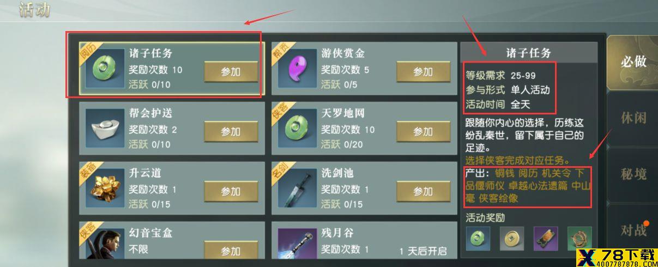Open the 对战 tab with red dot
Viewport: 658px width, 267px height.
click(x=633, y=230)
